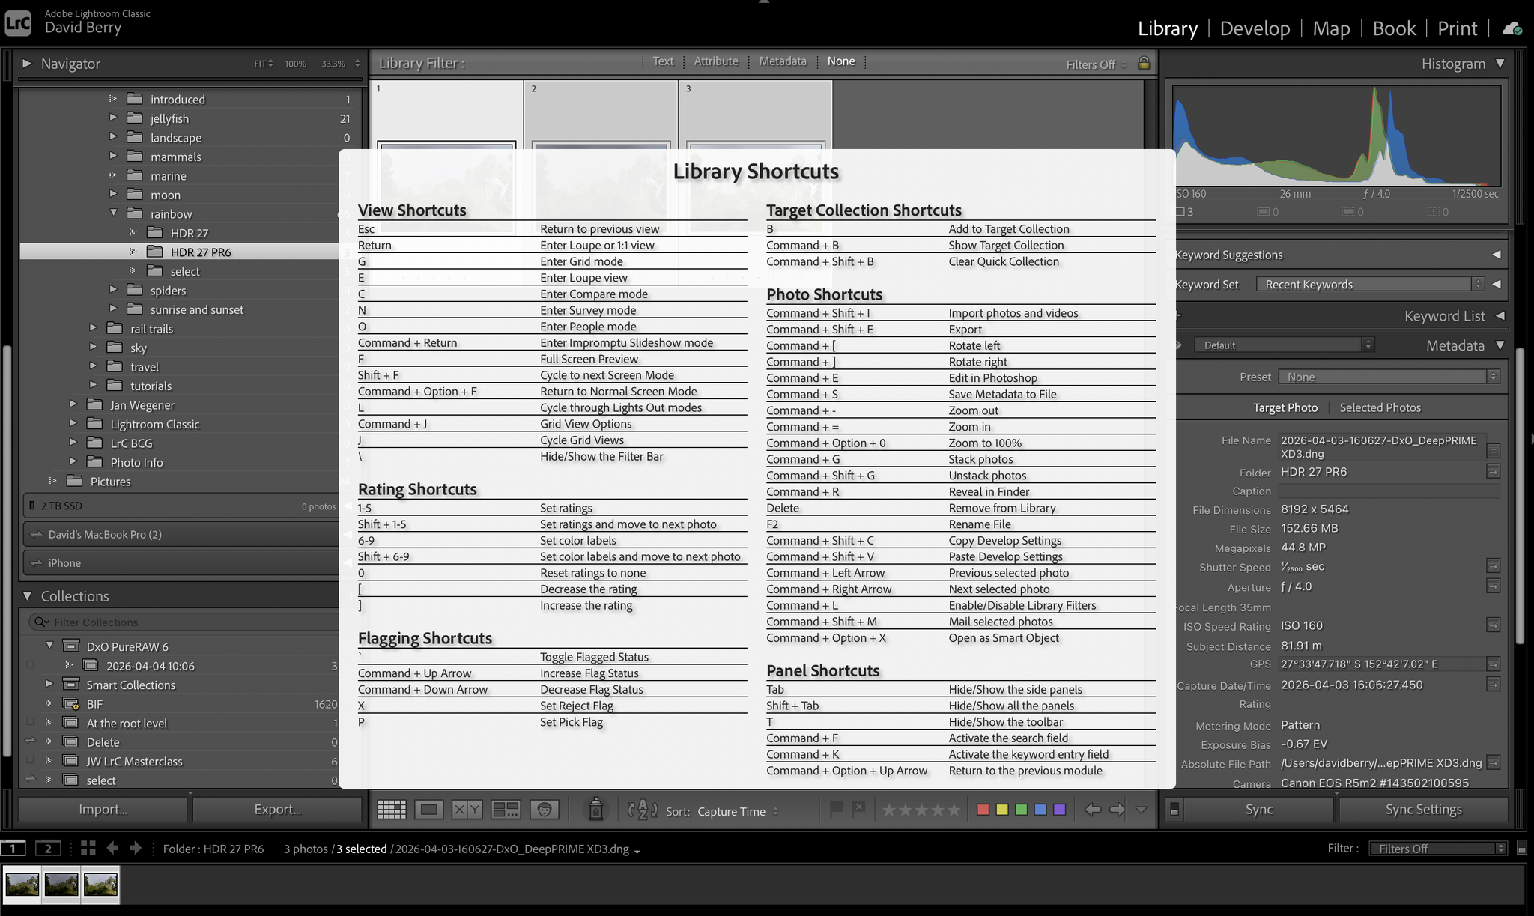This screenshot has height=916, width=1534.
Task: Open the Sort Capture Time dropdown
Action: [x=734, y=811]
